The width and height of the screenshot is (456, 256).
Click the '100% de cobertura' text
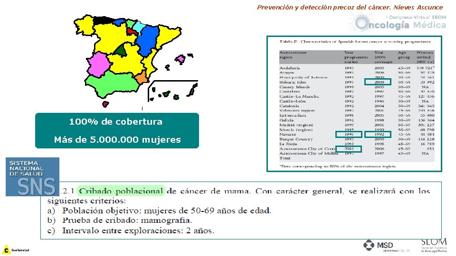(x=116, y=121)
